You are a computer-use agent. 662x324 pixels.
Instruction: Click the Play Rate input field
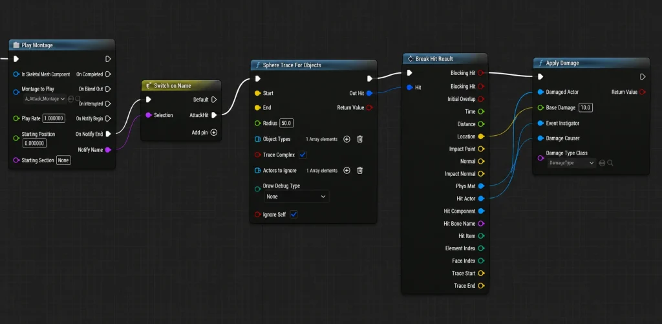pyautogui.click(x=54, y=118)
